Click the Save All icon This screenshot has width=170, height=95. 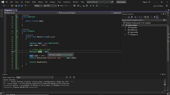22,6
